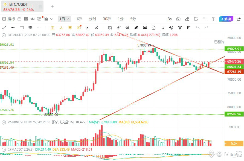244x161 pixels.
Task: Toggle the 大 indicator button
Action: [61, 28]
